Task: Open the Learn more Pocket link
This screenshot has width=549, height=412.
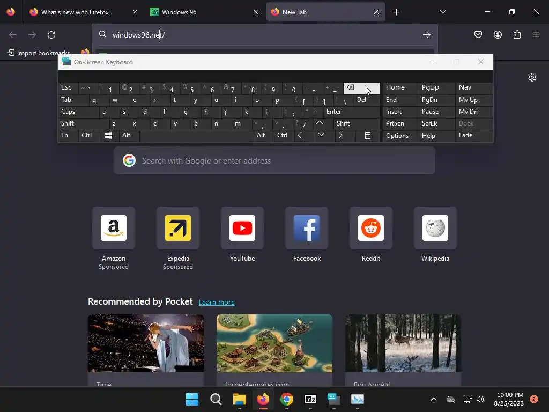Action: pos(217,303)
